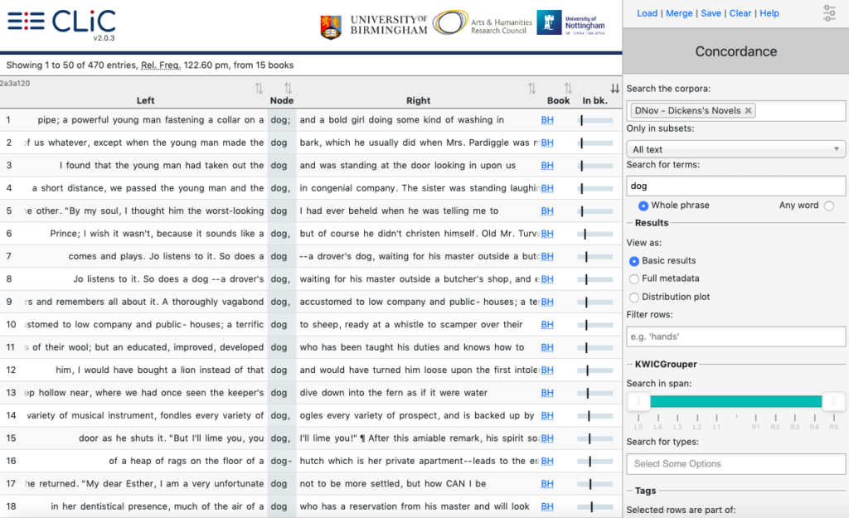This screenshot has width=849, height=518.
Task: Open the All text subsets dropdown
Action: 735,149
